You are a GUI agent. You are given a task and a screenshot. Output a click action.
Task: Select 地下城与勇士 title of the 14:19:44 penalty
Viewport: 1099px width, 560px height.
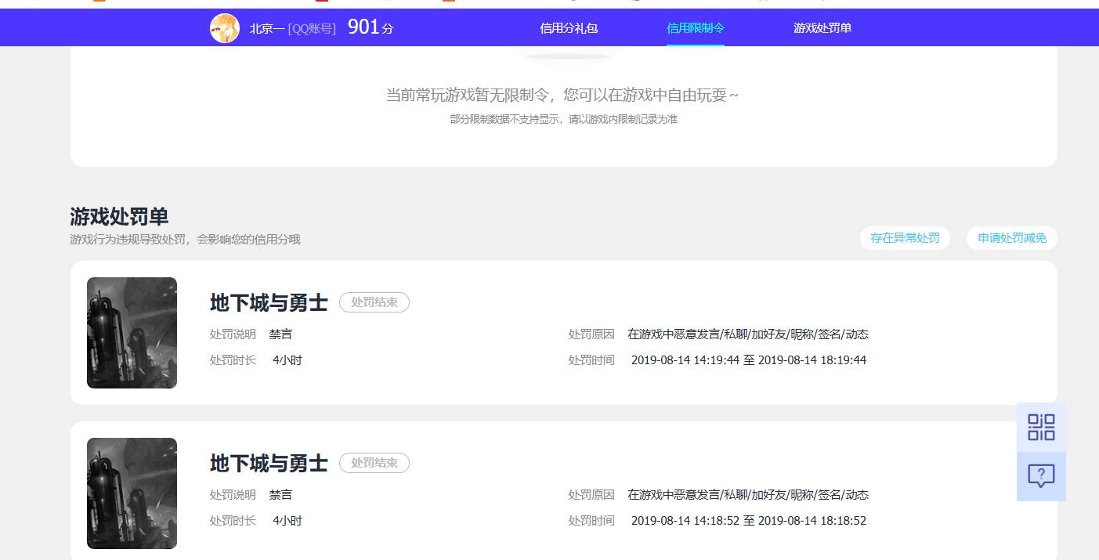coord(269,302)
